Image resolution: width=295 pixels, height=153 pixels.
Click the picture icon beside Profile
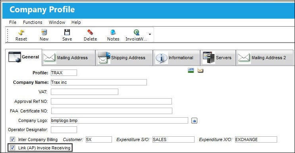click(x=191, y=70)
